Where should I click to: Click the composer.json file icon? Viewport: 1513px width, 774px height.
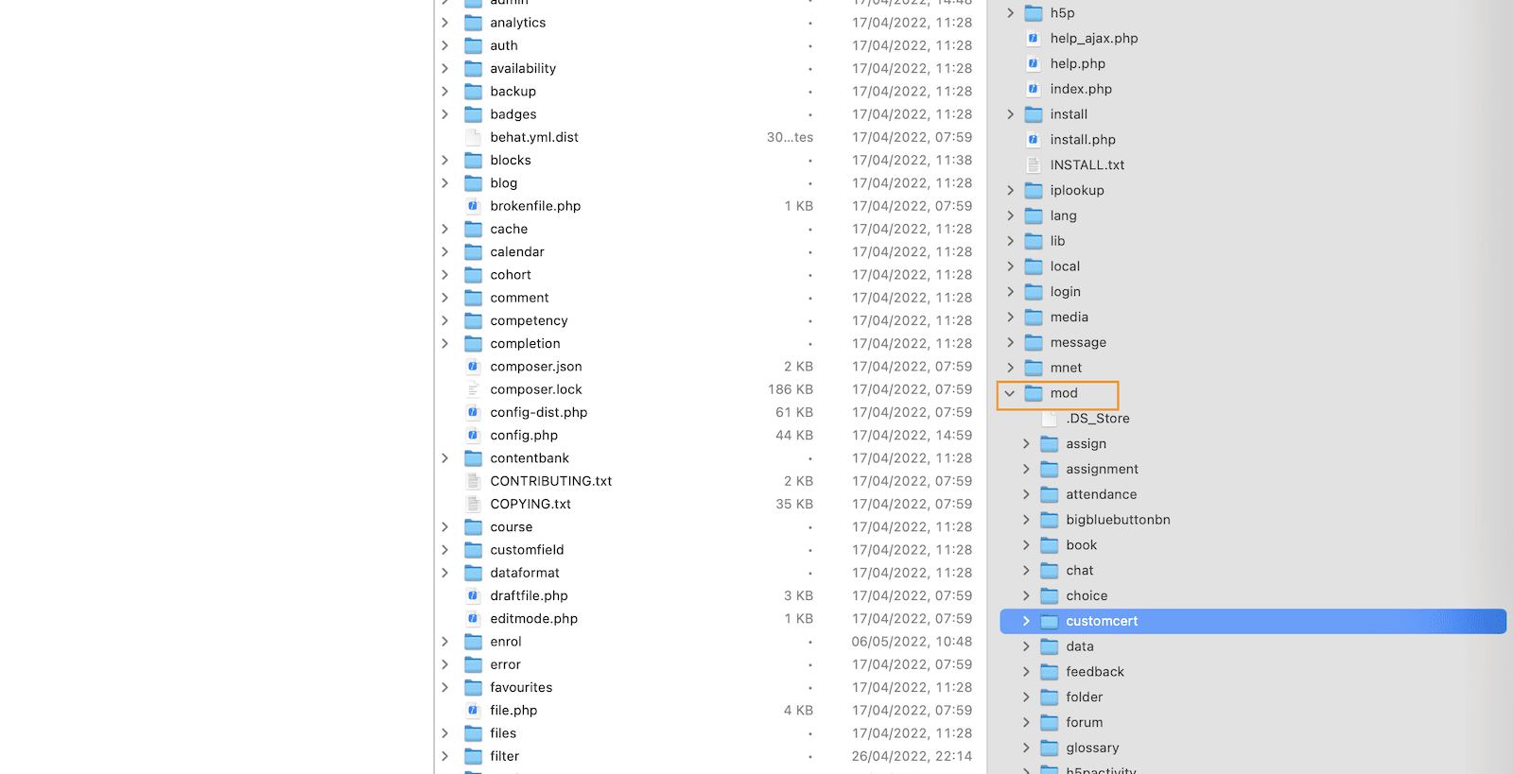click(x=473, y=367)
